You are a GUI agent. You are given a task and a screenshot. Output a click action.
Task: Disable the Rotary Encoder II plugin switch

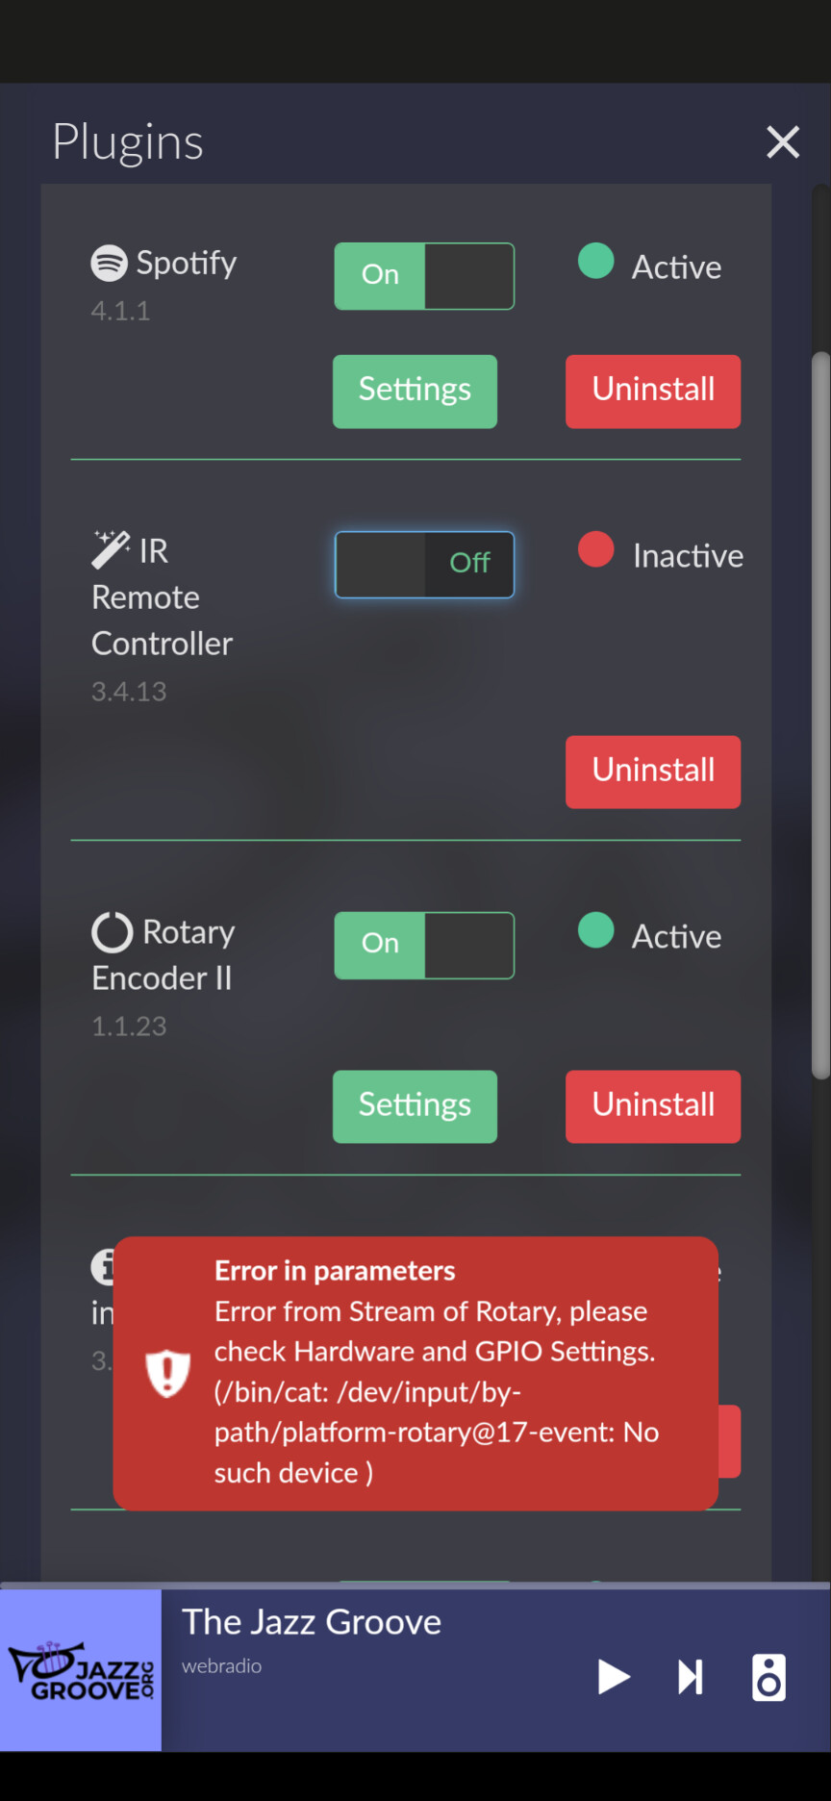click(424, 946)
